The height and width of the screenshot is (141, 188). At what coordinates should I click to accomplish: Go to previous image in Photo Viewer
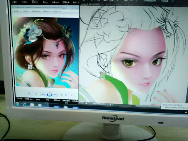click(x=43, y=95)
